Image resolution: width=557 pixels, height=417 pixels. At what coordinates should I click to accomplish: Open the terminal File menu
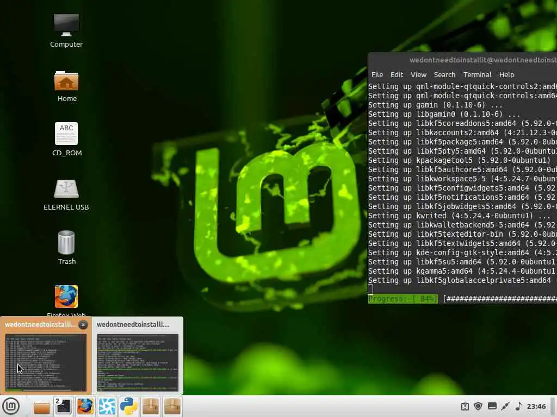pos(377,75)
